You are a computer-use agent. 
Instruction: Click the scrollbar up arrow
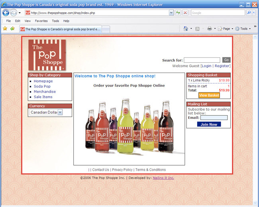255,37
